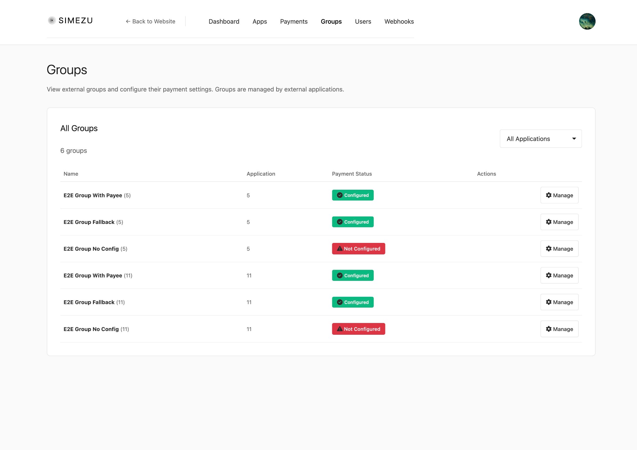Image resolution: width=637 pixels, height=450 pixels.
Task: Go to the Webhooks tab
Action: tap(399, 21)
